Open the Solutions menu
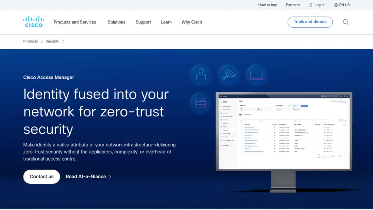The image size is (373, 210). pos(116,22)
